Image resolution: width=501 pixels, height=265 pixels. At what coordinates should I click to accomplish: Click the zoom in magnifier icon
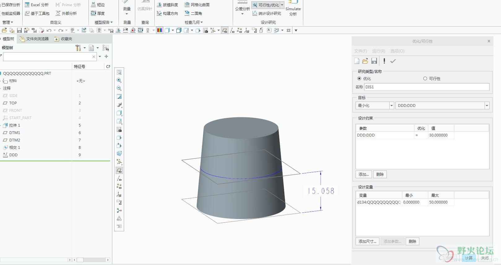coord(119,80)
